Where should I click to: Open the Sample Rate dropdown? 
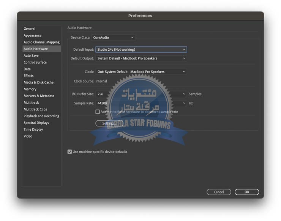click(x=141, y=103)
